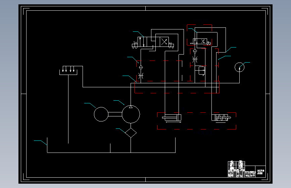Select the four-arrow spray nozzle symbol

pos(68,70)
